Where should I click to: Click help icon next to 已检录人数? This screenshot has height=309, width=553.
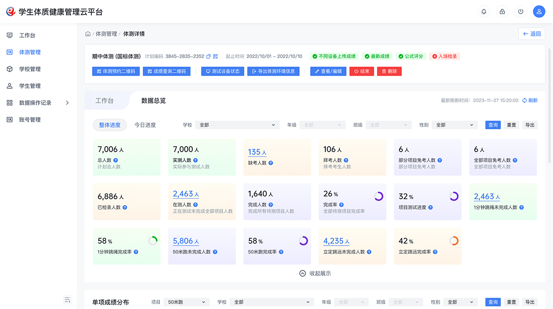click(x=125, y=207)
